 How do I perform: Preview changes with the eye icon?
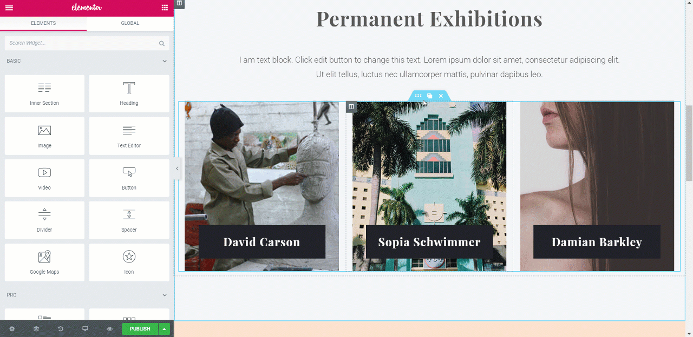pos(109,329)
